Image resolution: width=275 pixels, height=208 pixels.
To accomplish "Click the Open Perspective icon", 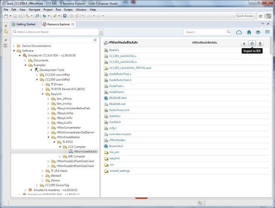I will point(261,16).
